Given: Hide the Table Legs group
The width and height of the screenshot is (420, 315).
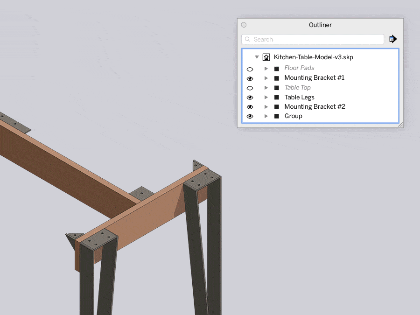Looking at the screenshot, I should [250, 97].
